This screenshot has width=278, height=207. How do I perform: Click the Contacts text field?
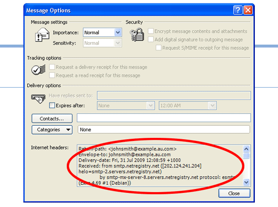click(163, 118)
